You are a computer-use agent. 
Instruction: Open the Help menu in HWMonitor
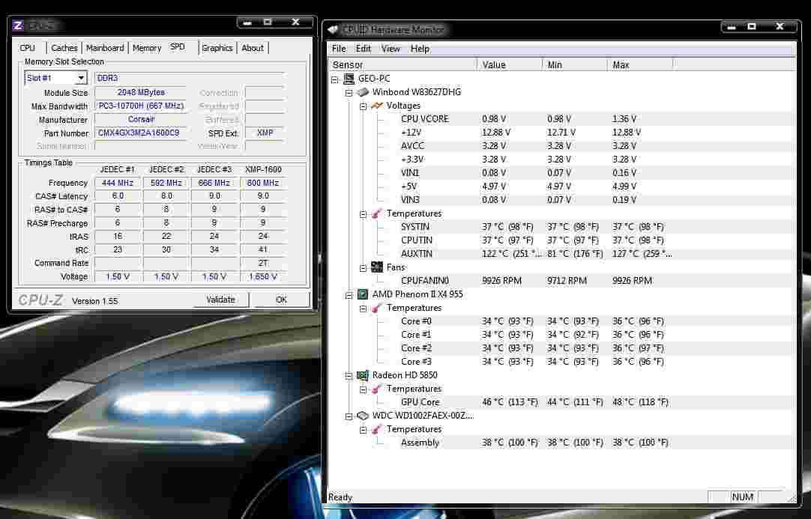(x=420, y=49)
